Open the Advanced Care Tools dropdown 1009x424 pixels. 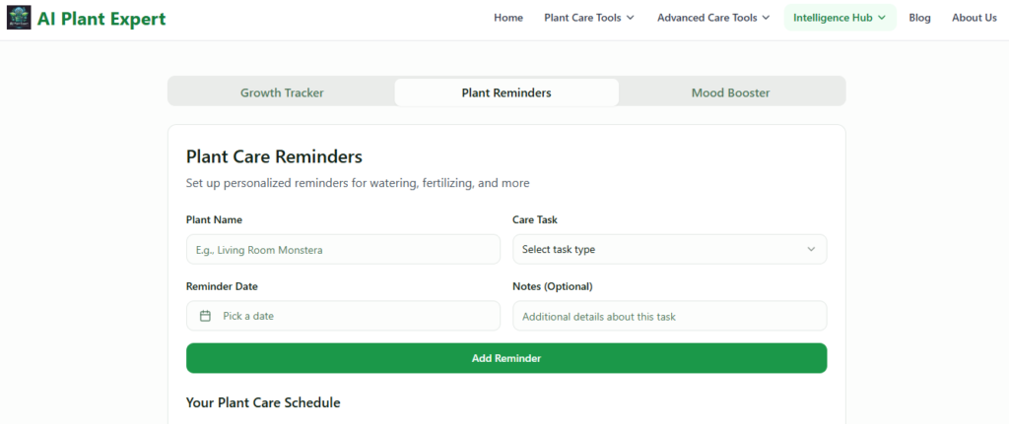712,18
